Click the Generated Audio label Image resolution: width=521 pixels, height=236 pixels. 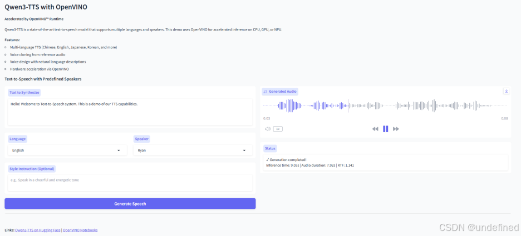click(x=280, y=92)
